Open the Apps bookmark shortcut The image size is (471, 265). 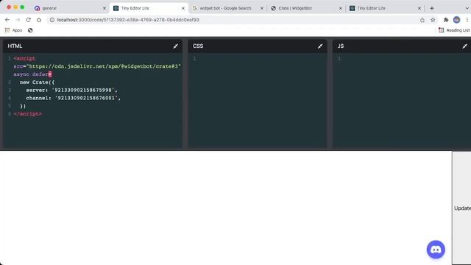(x=13, y=30)
